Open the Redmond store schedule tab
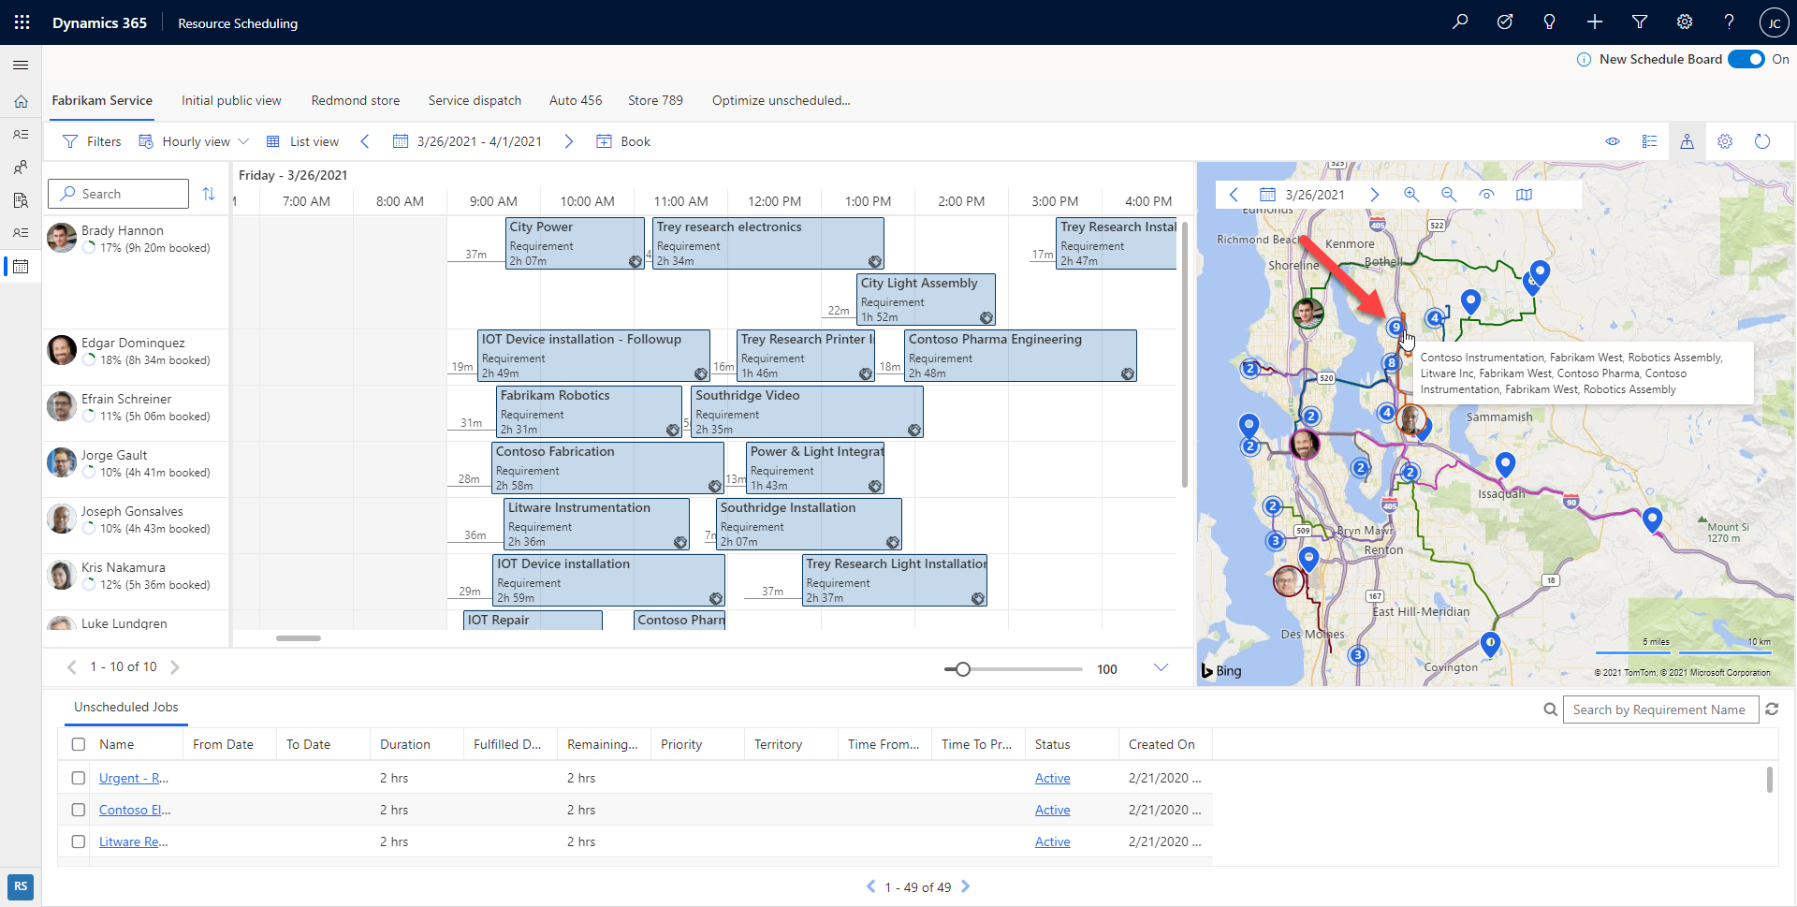 point(355,100)
